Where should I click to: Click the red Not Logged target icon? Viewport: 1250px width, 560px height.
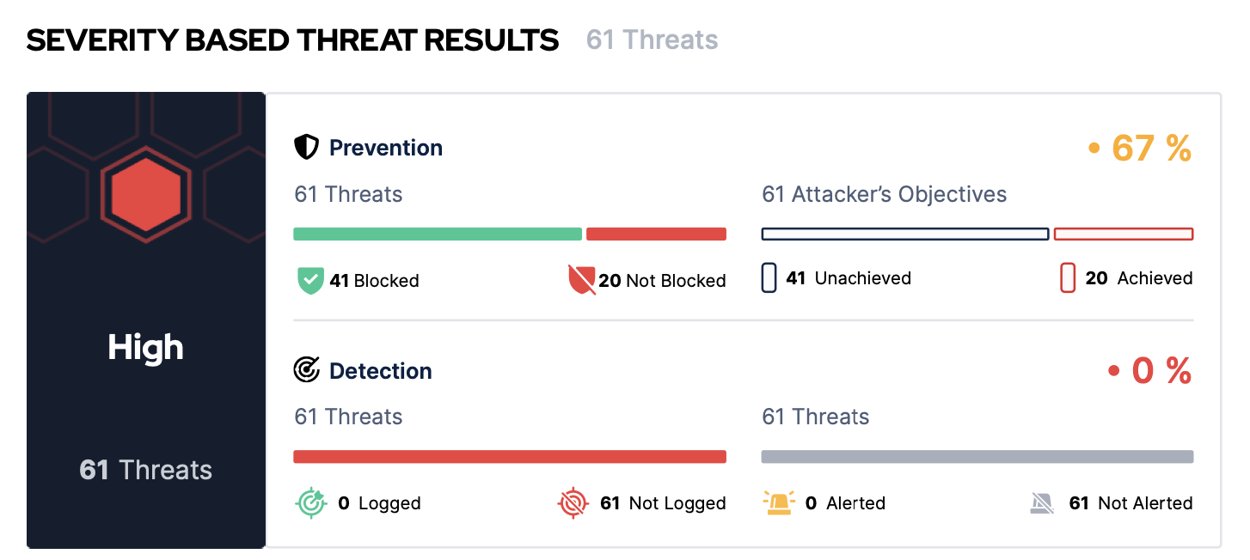[573, 502]
